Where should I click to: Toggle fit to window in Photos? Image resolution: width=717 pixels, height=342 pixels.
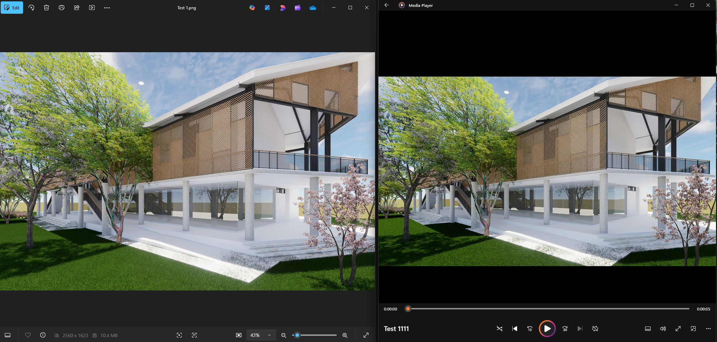239,335
